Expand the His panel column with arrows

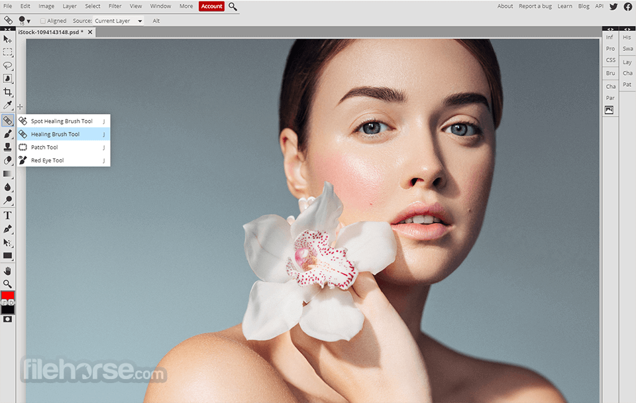627,29
